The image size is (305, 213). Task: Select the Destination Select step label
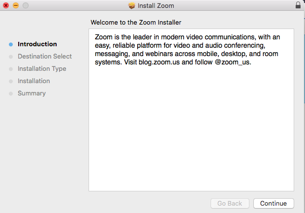(44, 57)
